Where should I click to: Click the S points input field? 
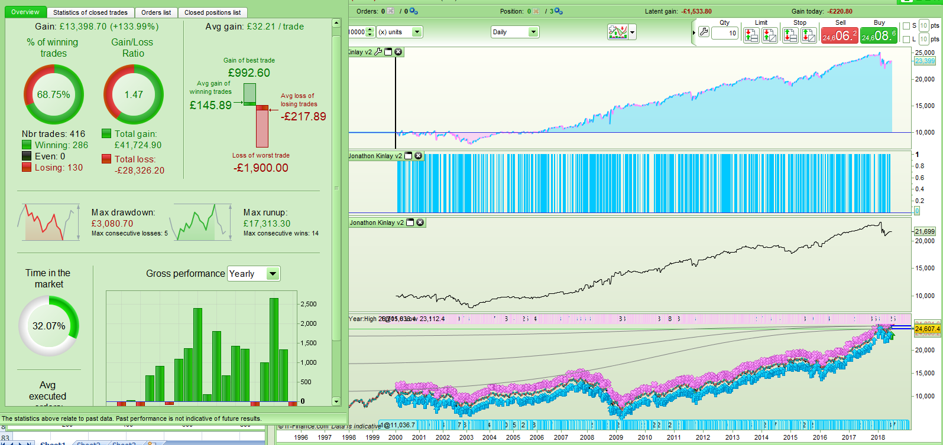point(923,26)
